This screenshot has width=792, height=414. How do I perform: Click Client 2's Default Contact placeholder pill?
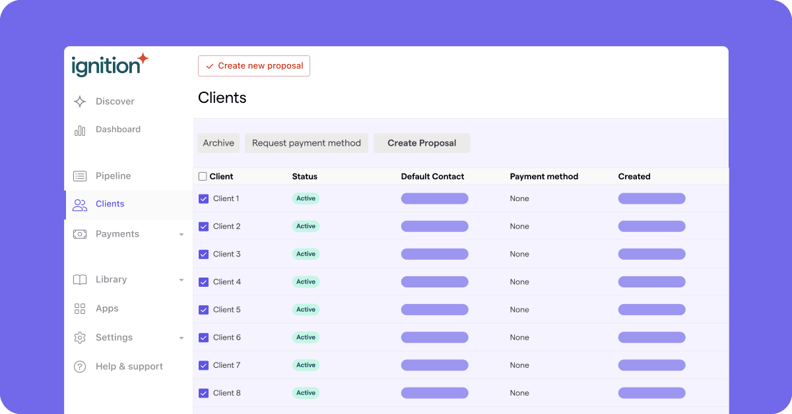pos(434,226)
